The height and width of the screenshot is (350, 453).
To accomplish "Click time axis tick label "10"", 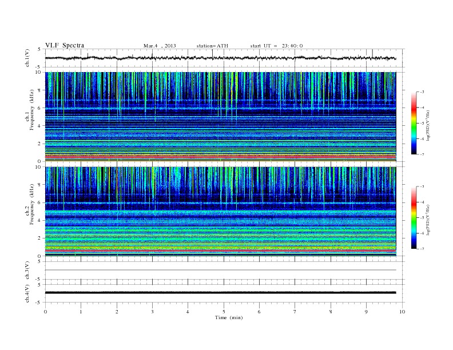I will (402, 312).
